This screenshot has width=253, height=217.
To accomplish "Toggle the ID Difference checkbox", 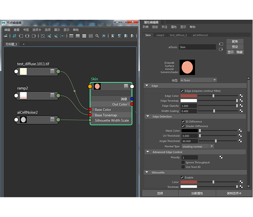I will click(183, 122).
